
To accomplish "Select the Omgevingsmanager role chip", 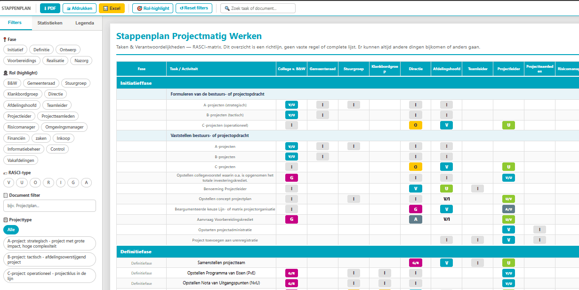I will tap(64, 127).
